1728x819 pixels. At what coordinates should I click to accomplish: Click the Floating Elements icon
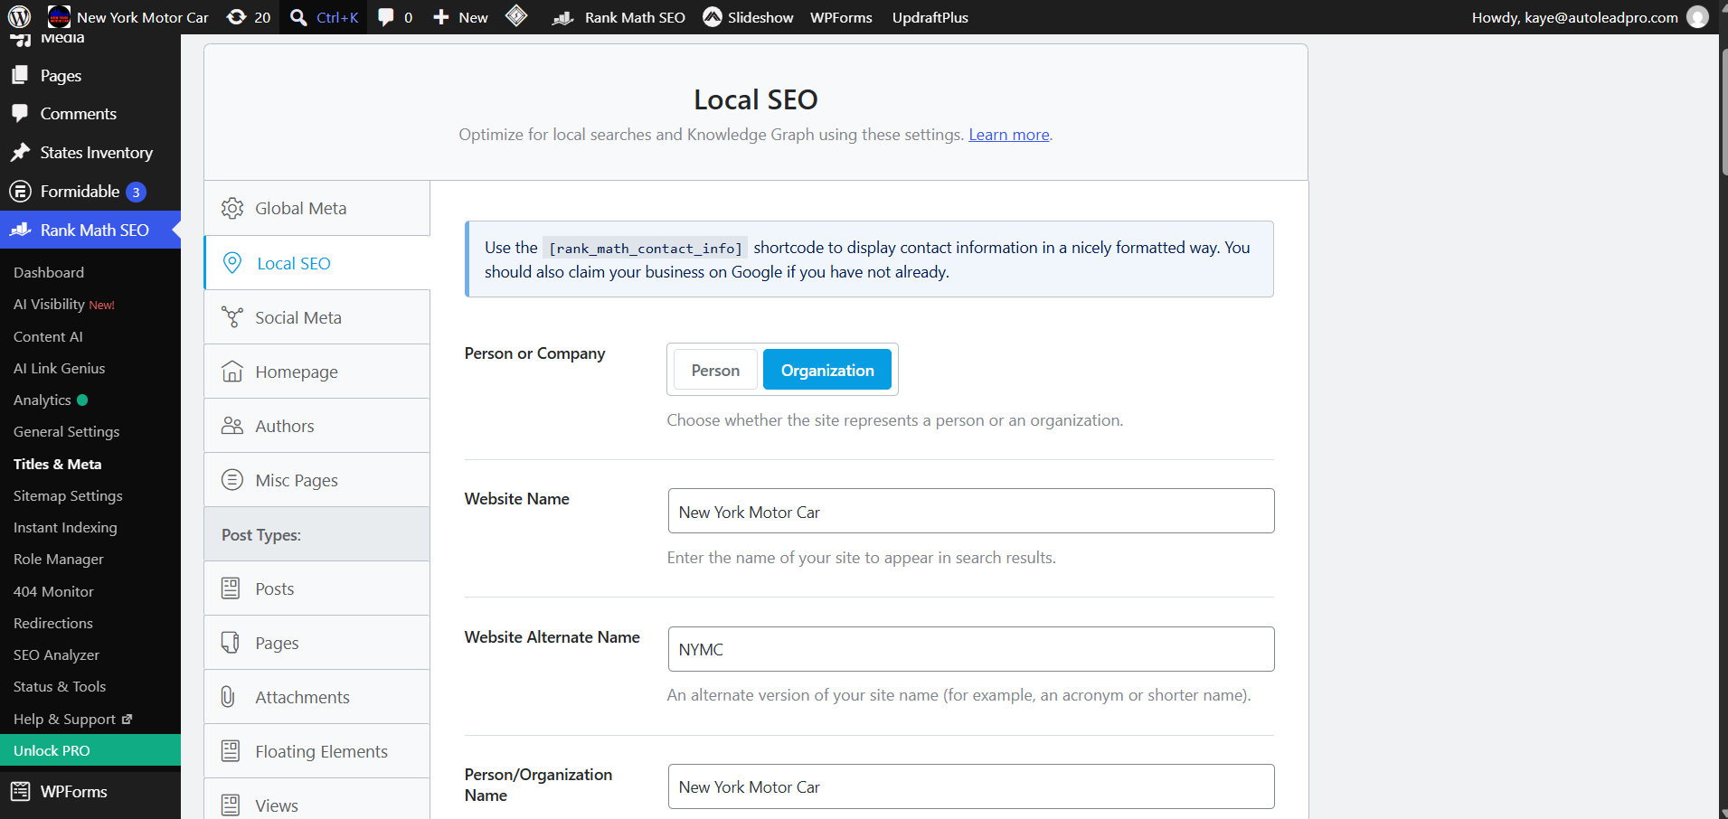pos(231,751)
